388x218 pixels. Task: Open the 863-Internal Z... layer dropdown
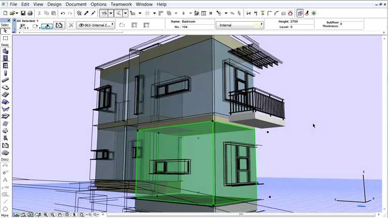pyautogui.click(x=96, y=25)
